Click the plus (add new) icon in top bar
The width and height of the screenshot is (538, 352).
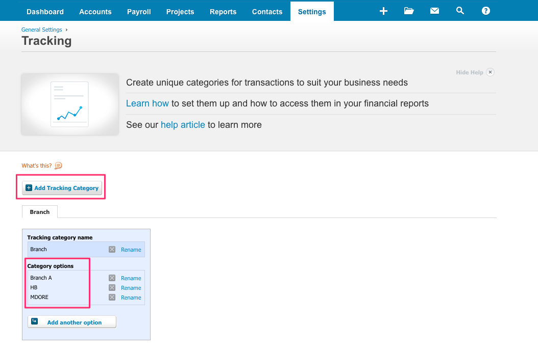point(383,11)
